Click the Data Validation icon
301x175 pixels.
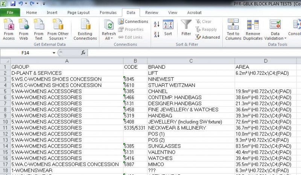[275, 24]
